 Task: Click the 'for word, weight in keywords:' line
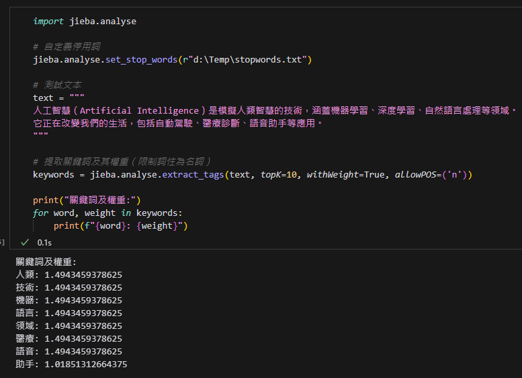coord(107,213)
